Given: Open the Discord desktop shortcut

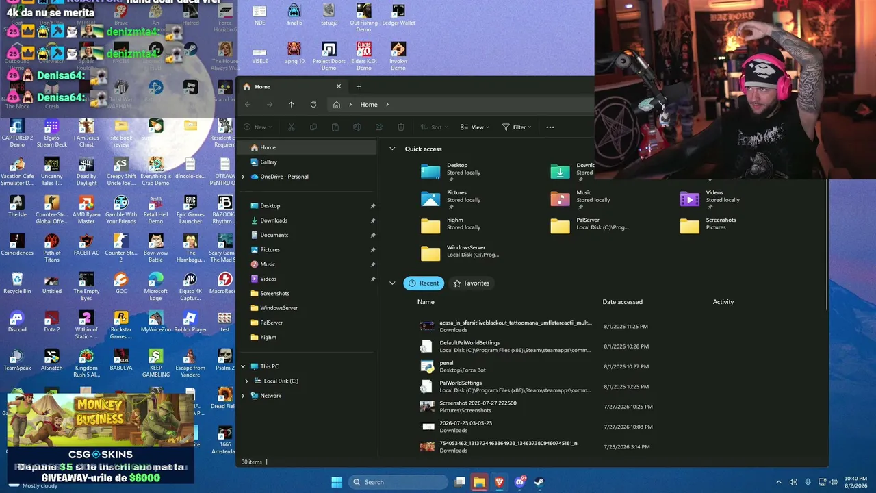Looking at the screenshot, I should click(x=17, y=321).
